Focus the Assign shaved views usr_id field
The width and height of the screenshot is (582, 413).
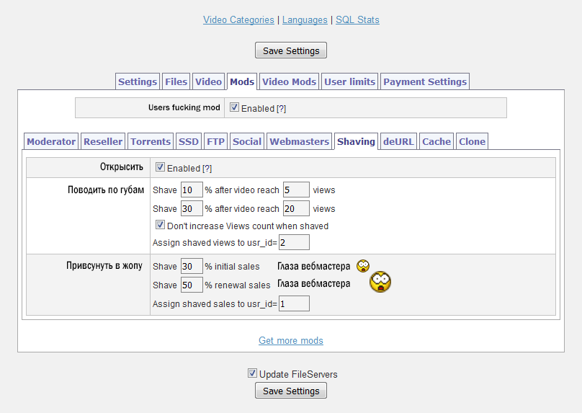tap(294, 242)
